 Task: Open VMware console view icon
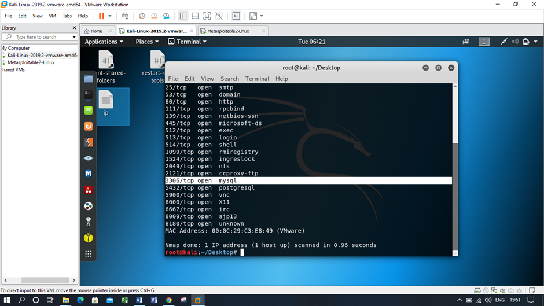[x=236, y=16]
